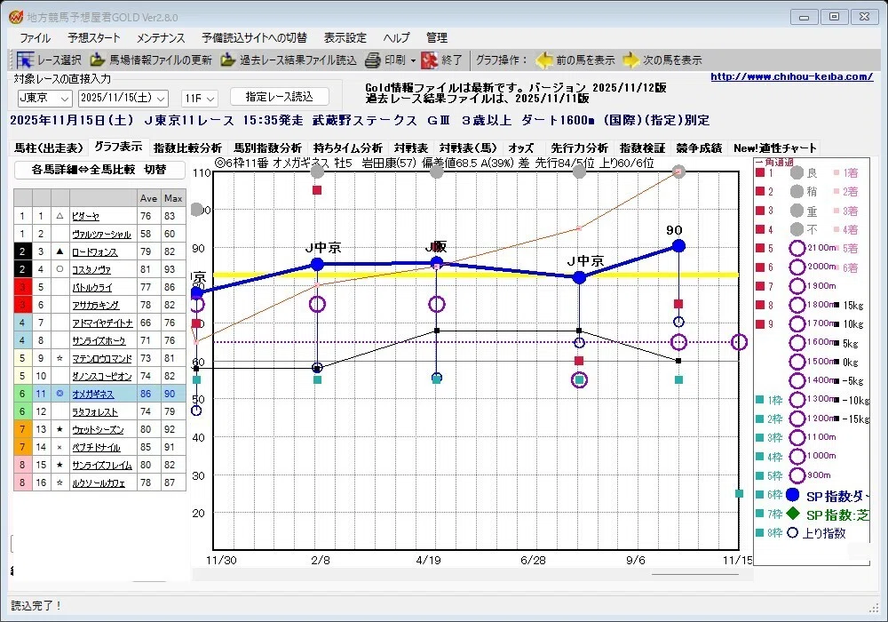The image size is (888, 622).
Task: Select horse オメガギネス in the list
Action: pyautogui.click(x=93, y=394)
